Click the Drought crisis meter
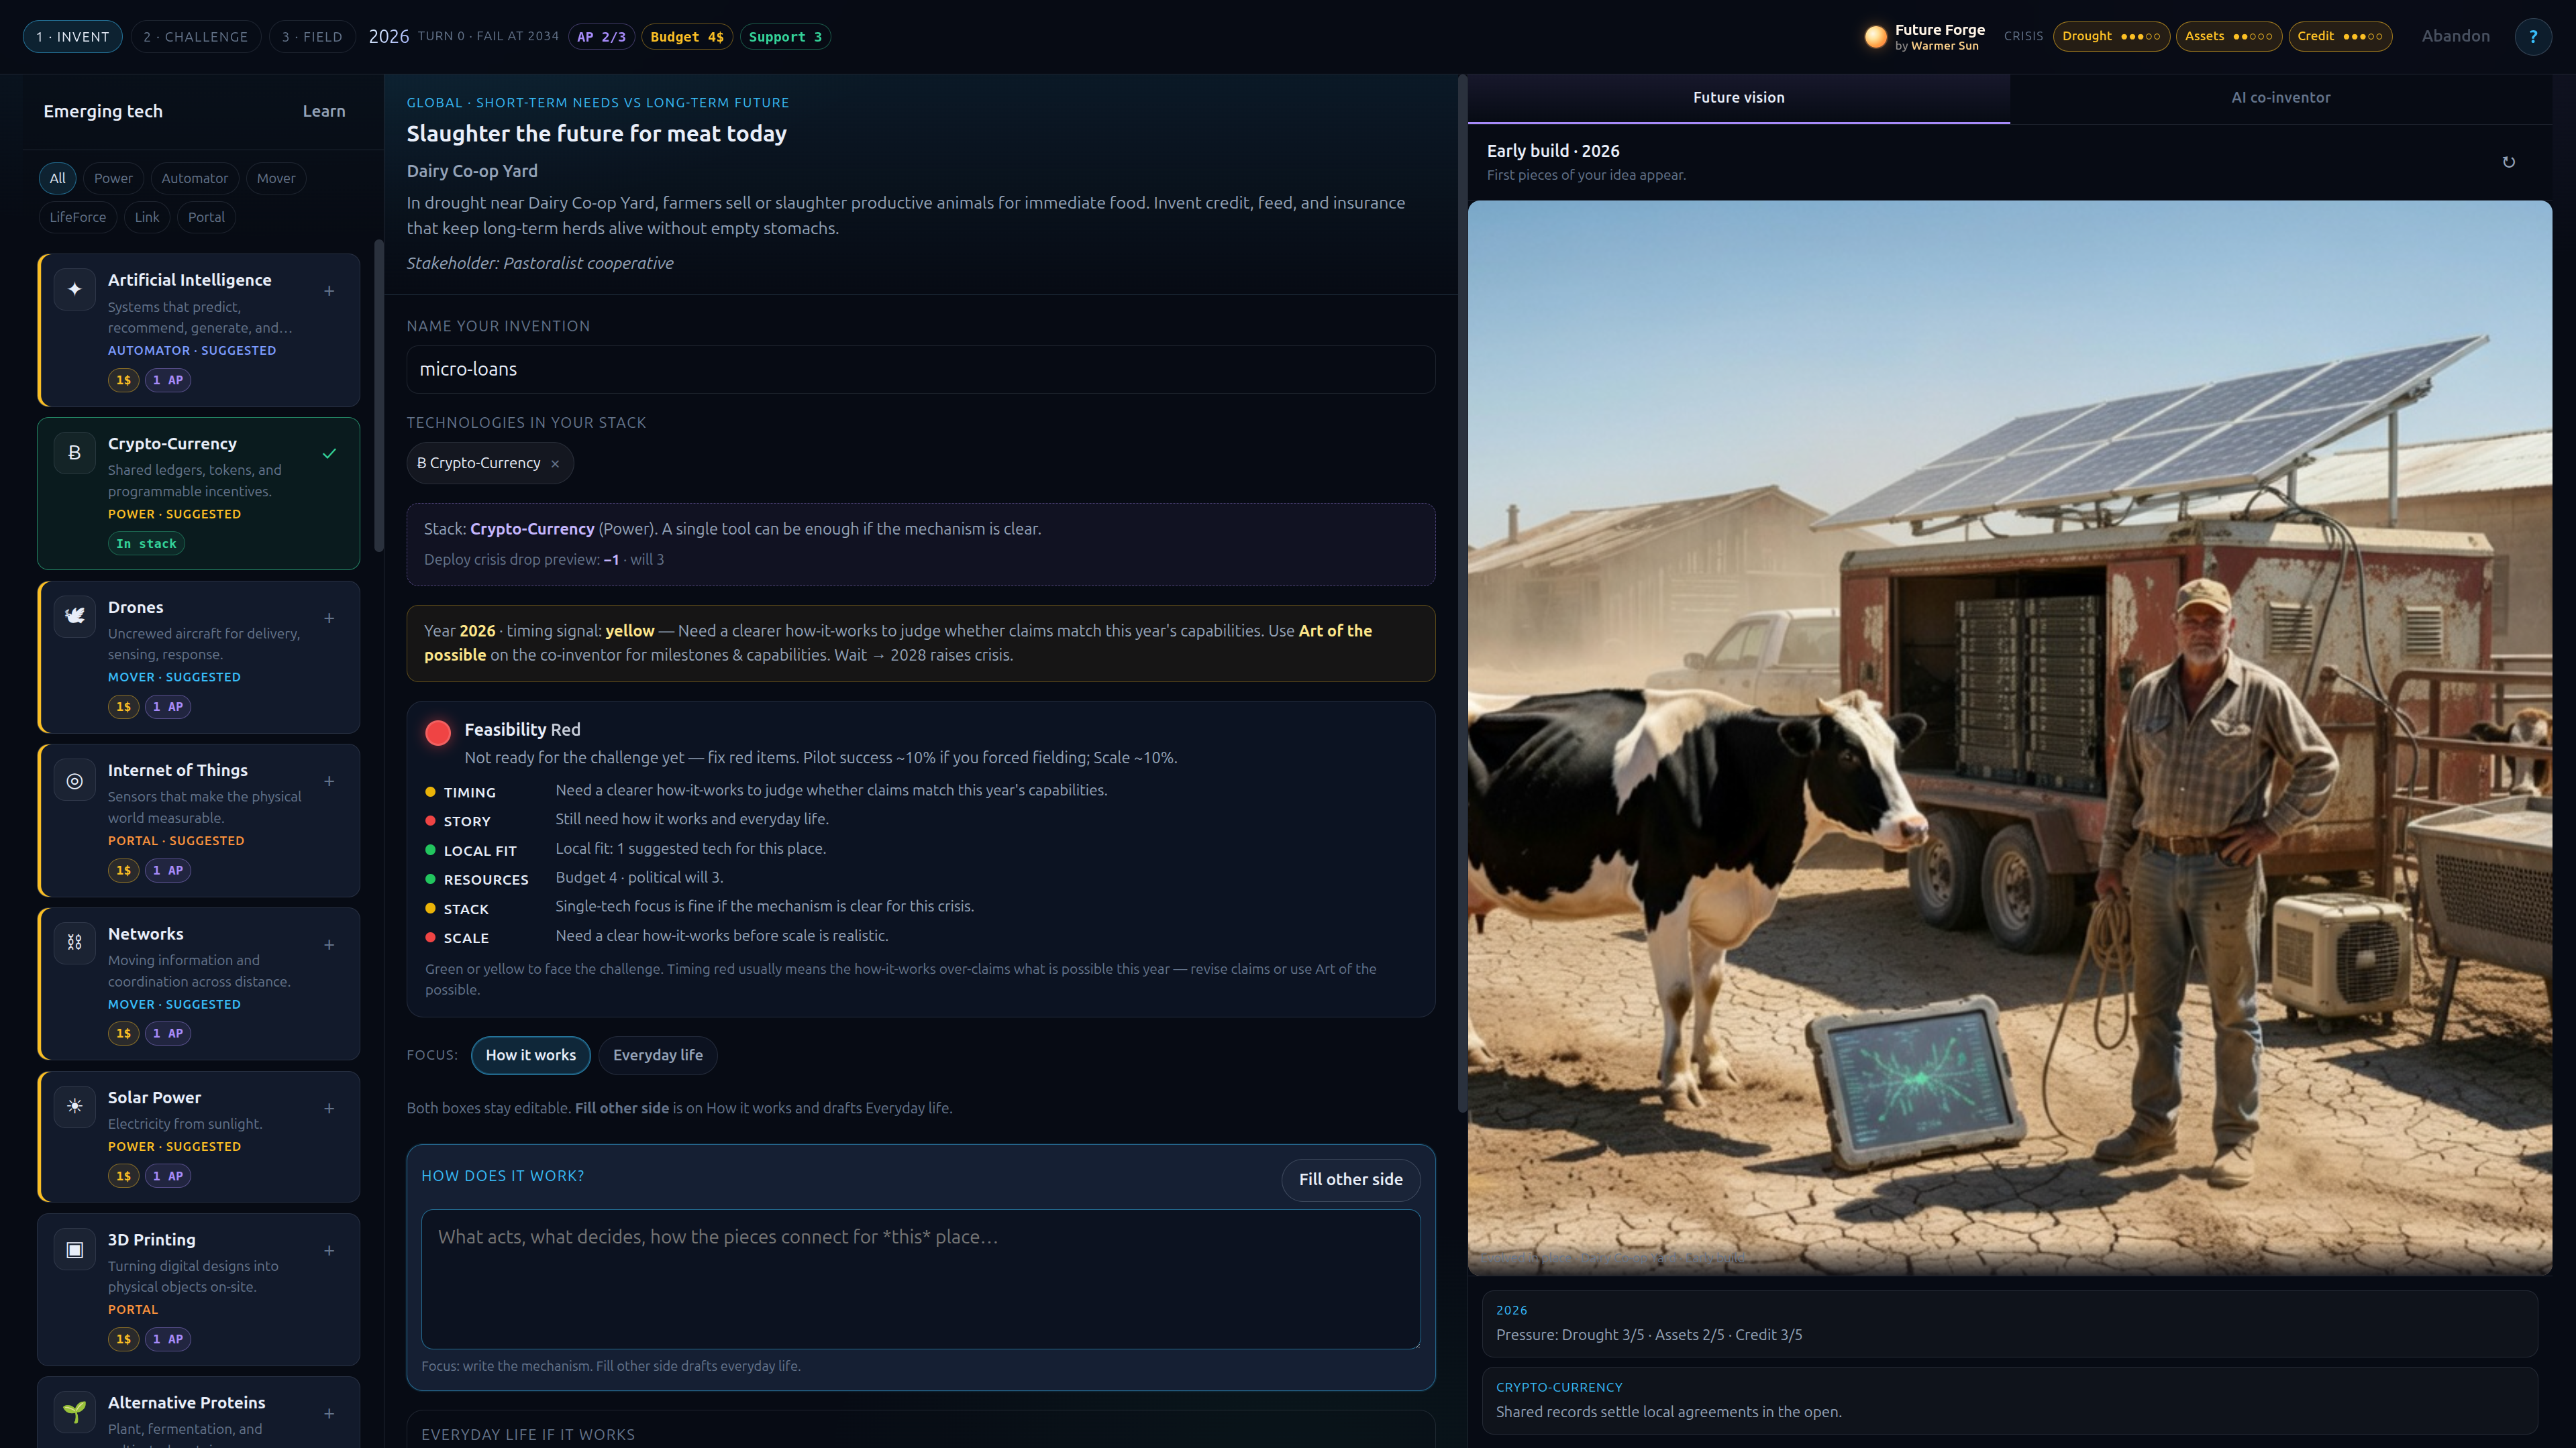Screen dimensions: 2576x1448 pyautogui.click(x=2111, y=36)
